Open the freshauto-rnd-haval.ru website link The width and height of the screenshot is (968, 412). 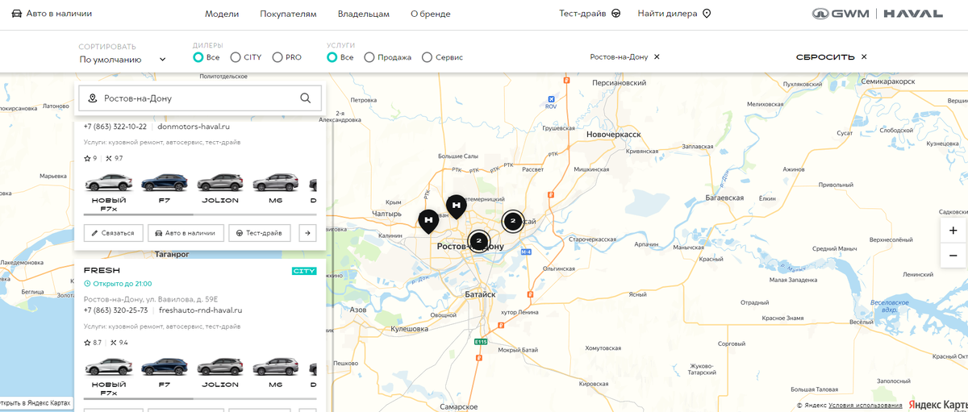pyautogui.click(x=201, y=310)
